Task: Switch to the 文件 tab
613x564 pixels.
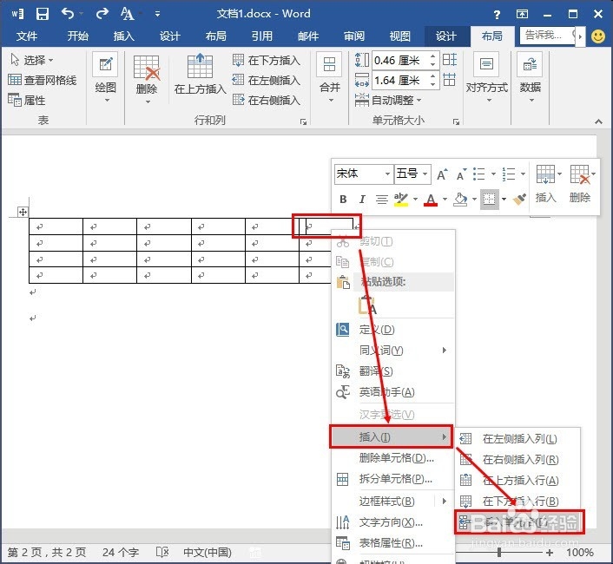Action: click(x=27, y=36)
